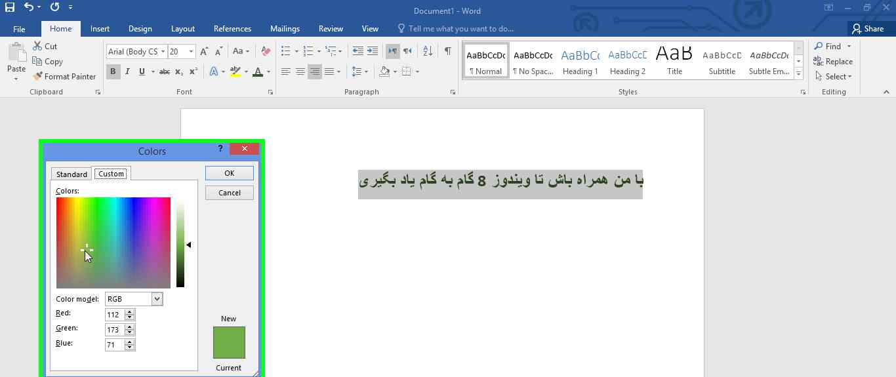Screen dimensions: 896x377
Task: Show paragraph marks with the pilcrow icon
Action: [x=447, y=51]
